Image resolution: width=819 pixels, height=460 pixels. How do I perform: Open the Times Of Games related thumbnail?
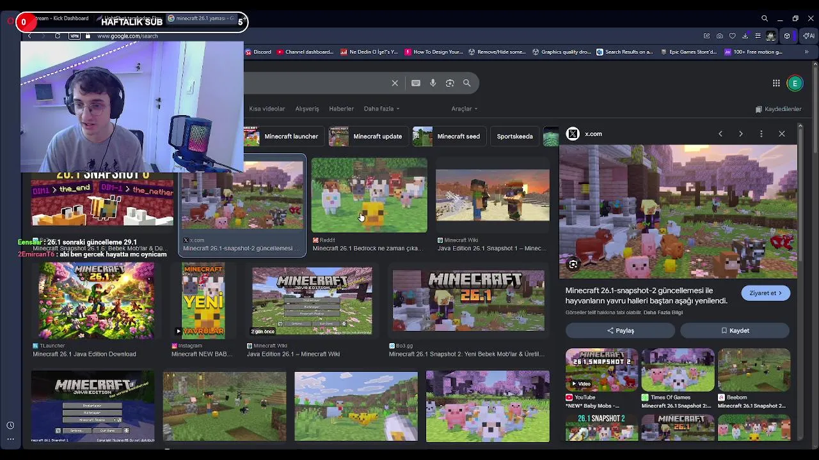(x=678, y=370)
